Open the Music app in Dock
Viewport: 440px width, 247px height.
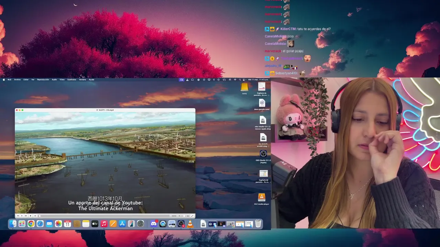point(104,224)
